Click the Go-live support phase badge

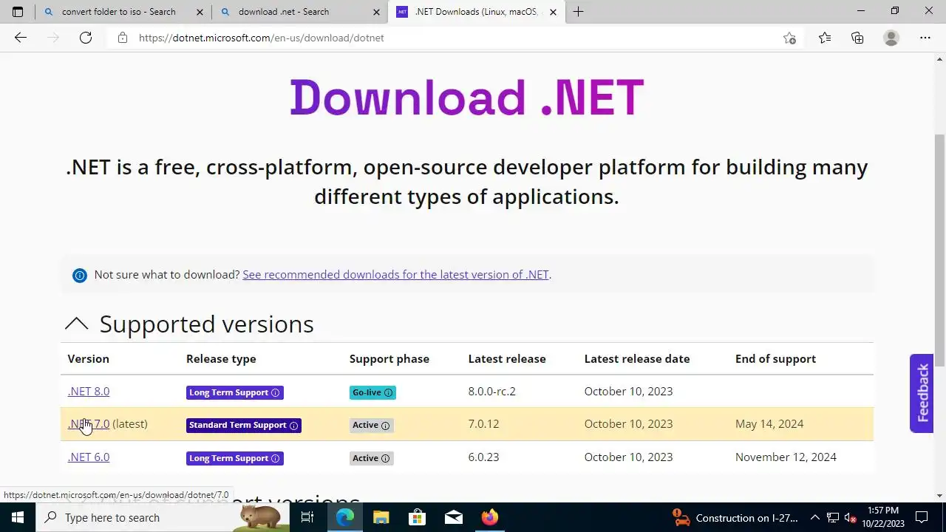point(372,392)
